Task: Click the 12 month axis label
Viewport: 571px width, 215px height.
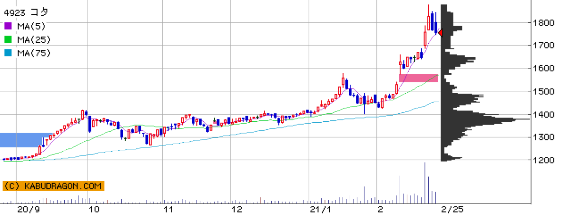Action: coord(236,209)
